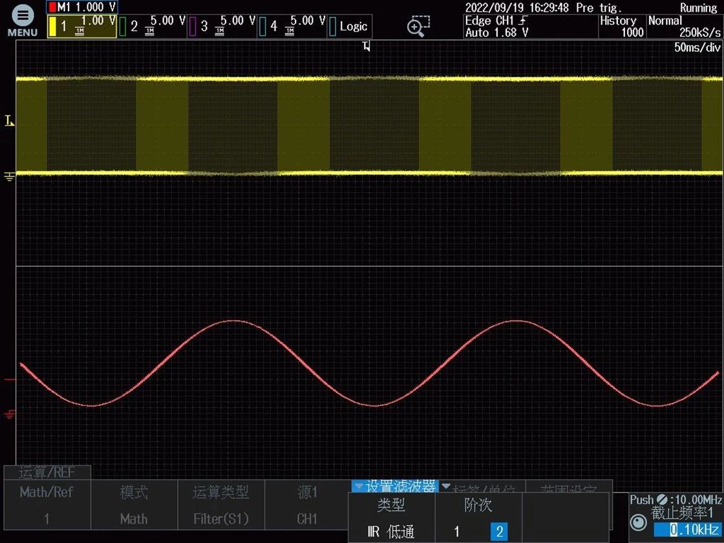Click the History 1000 button

coord(621,27)
